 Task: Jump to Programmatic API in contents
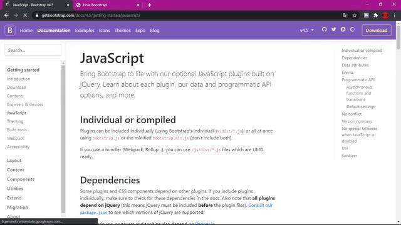point(358,80)
